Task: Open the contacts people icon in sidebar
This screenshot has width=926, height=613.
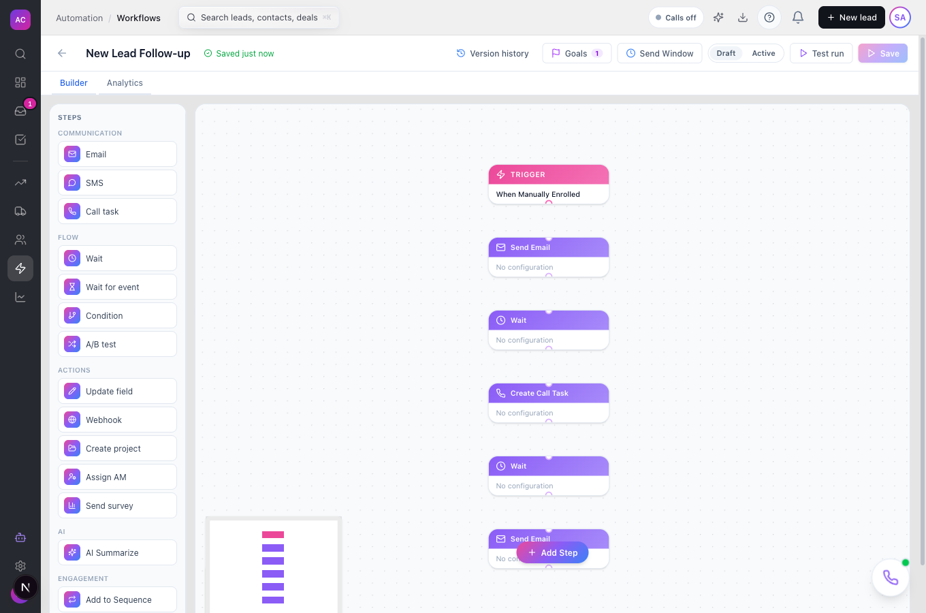Action: click(20, 240)
